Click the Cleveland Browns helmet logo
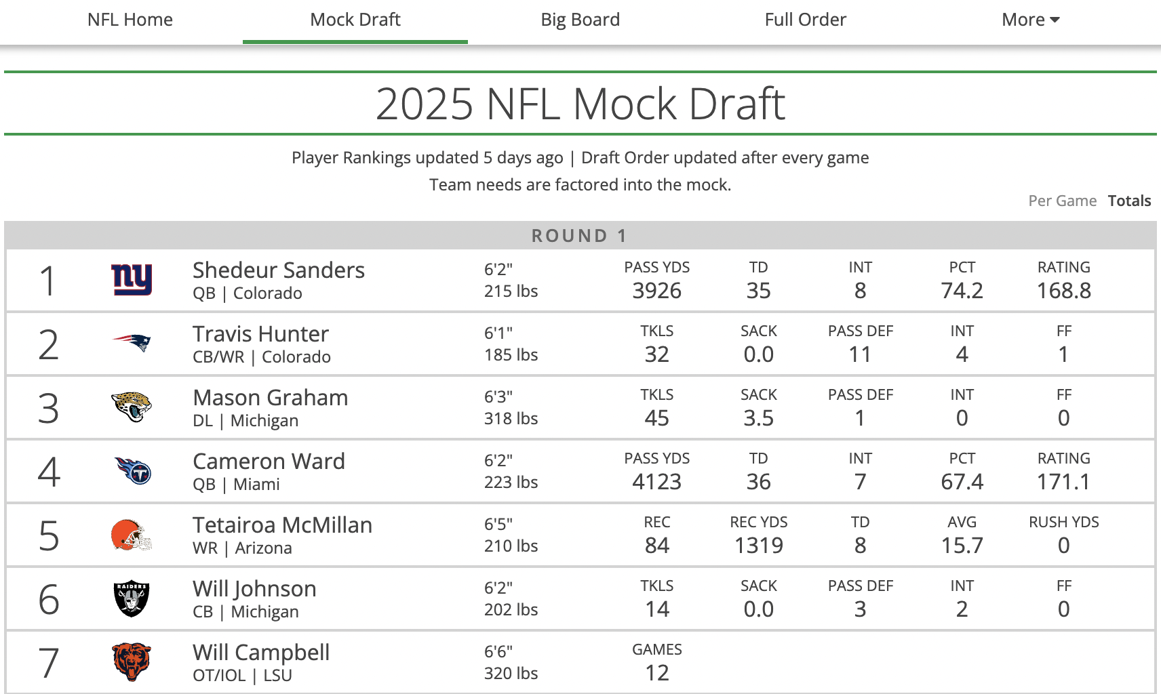Image resolution: width=1161 pixels, height=694 pixels. coord(132,535)
